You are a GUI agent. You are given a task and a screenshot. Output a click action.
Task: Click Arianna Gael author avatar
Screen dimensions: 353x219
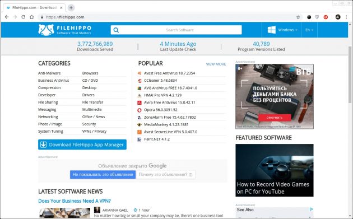click(97, 210)
